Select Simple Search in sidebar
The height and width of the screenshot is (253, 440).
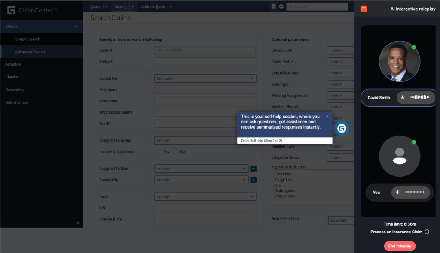tap(27, 39)
